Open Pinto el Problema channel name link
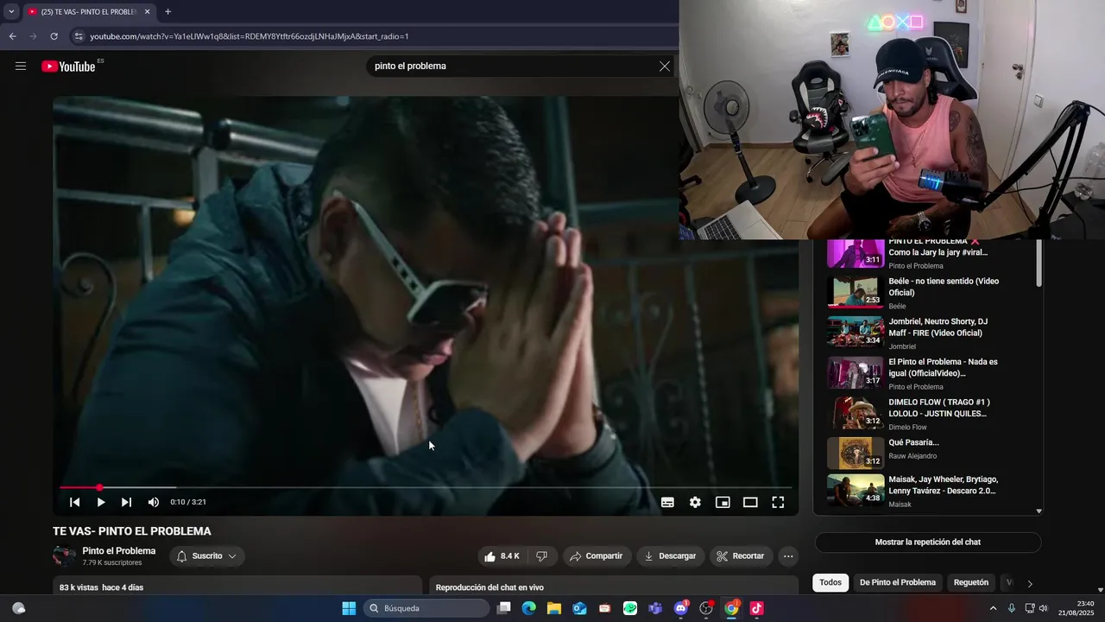 [119, 551]
